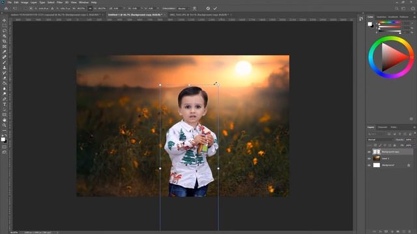This screenshot has width=417, height=234.
Task: Toggle the reference point checkbox in options bar
Action: [25, 8]
